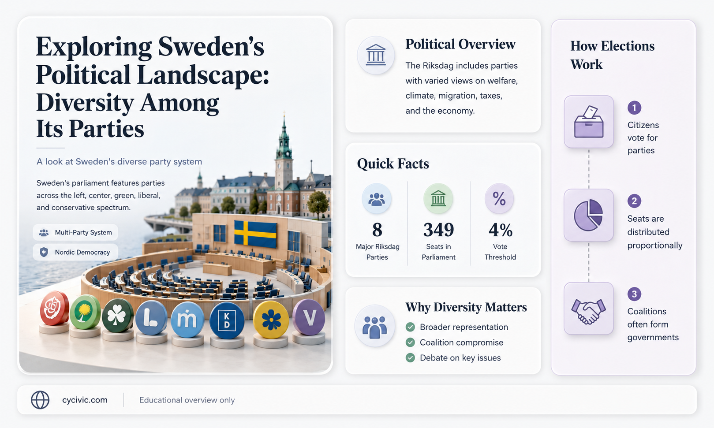The width and height of the screenshot is (714, 428).
Task: Click the green building icon above 349 Seats
Action: pos(438,199)
